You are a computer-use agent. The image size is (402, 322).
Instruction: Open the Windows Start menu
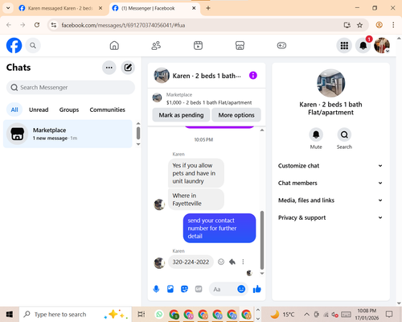pyautogui.click(x=10, y=314)
